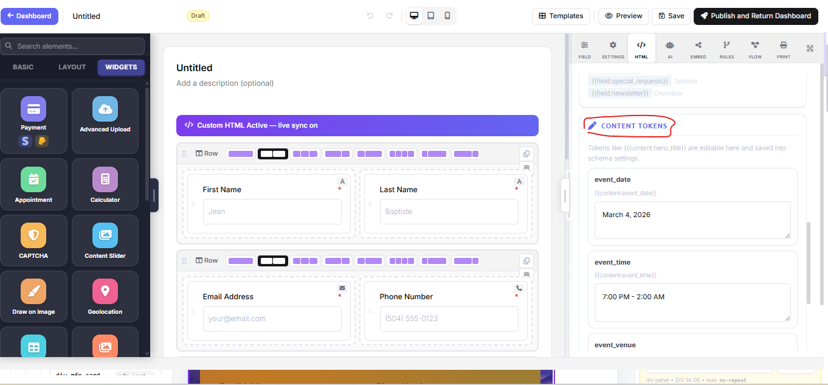Image resolution: width=828 pixels, height=385 pixels.
Task: Switch to the FIELD panel tab
Action: [x=584, y=49]
